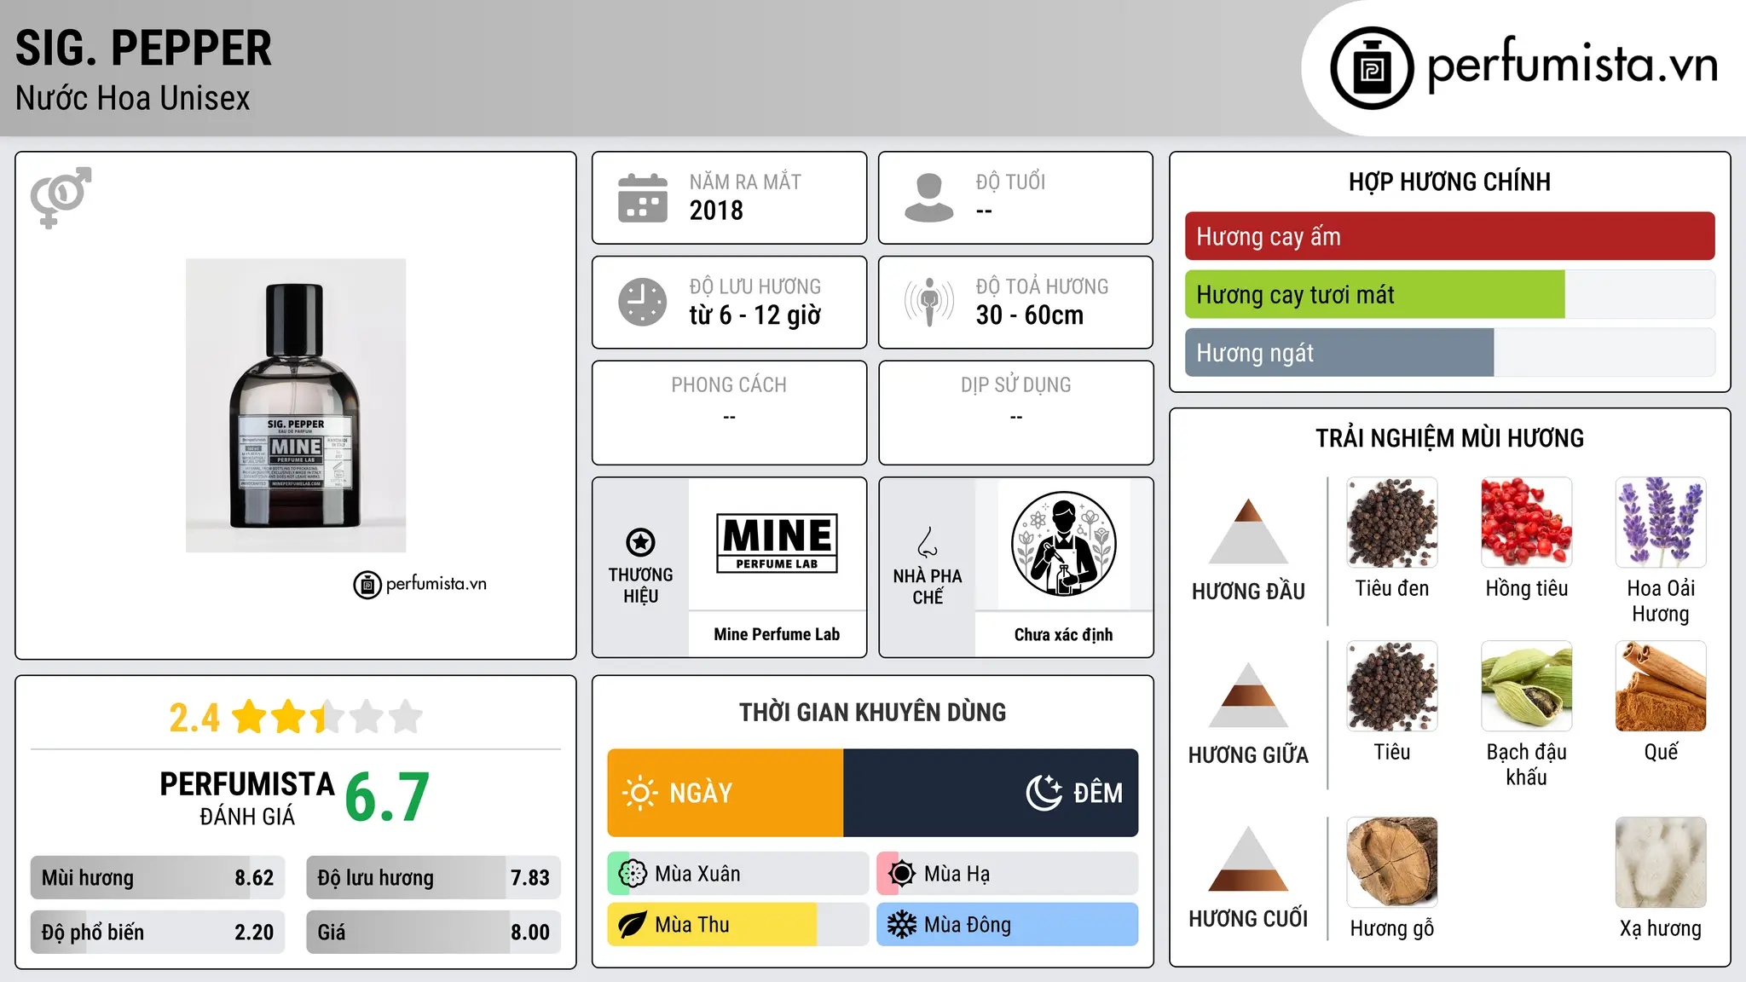This screenshot has width=1746, height=982.
Task: Open the Bạch đậu khấu cardamom note image
Action: point(1526,686)
